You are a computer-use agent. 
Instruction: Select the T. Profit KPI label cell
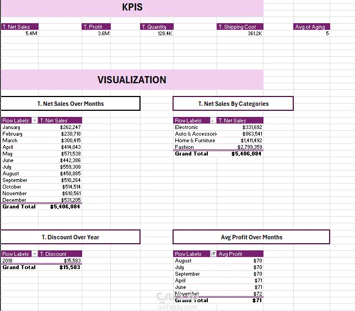click(x=96, y=26)
